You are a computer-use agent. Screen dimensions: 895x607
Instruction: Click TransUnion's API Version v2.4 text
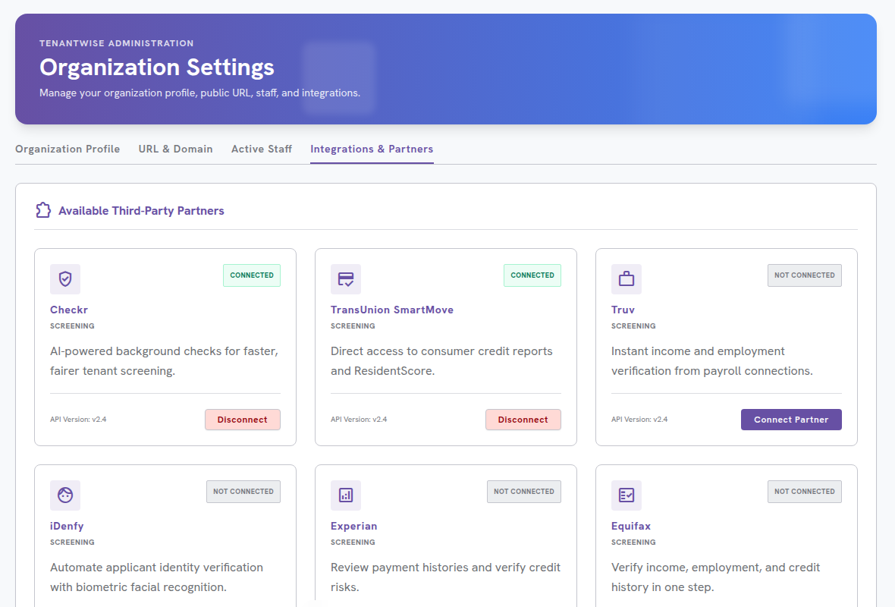(x=359, y=419)
